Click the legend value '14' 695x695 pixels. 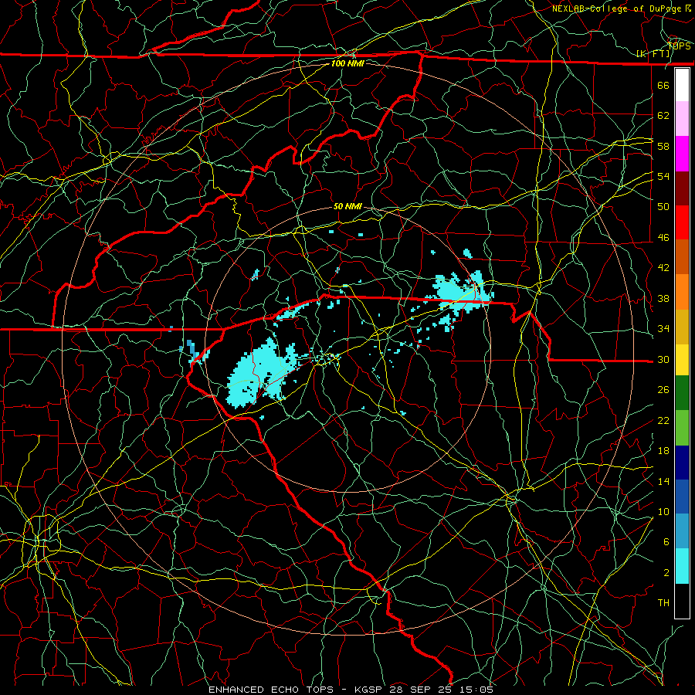click(663, 481)
